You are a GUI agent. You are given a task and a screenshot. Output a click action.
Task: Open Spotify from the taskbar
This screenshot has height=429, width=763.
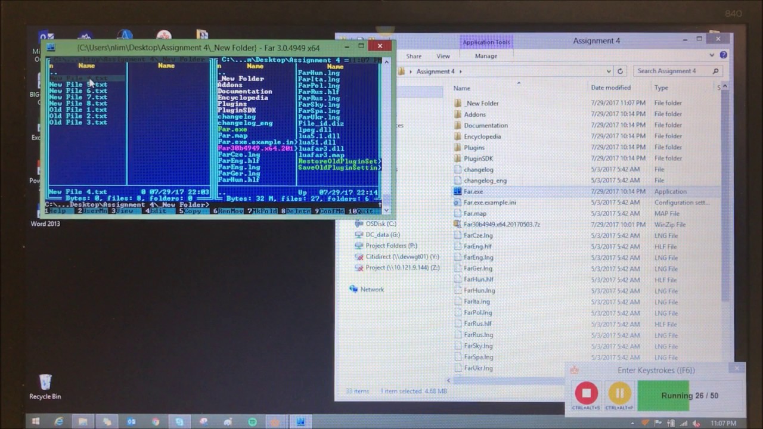(x=252, y=422)
